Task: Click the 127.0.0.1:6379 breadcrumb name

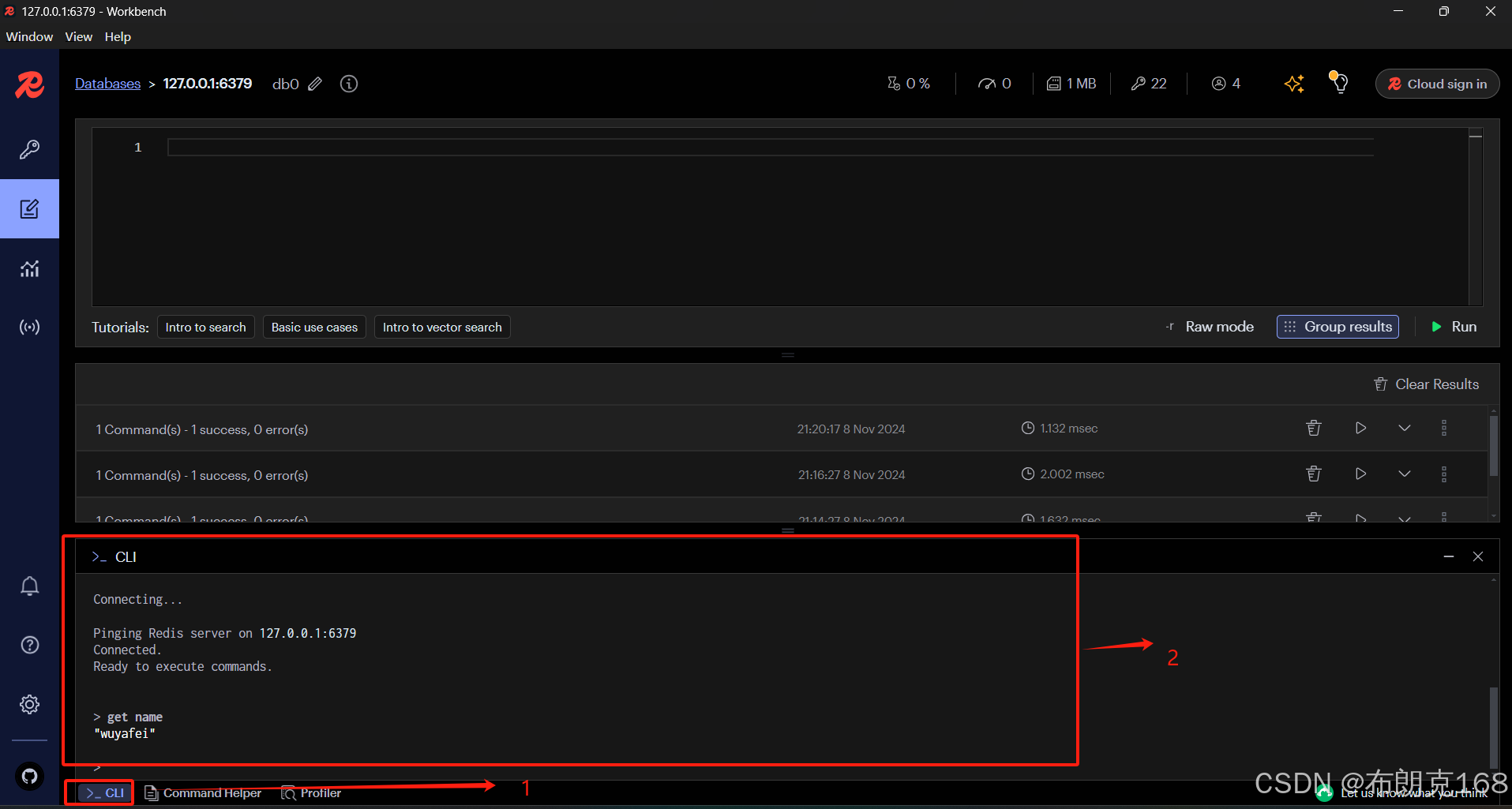Action: (x=208, y=84)
